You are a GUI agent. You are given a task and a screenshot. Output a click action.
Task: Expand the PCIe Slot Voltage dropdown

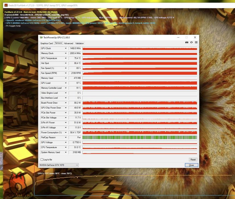pyautogui.click(x=66, y=118)
